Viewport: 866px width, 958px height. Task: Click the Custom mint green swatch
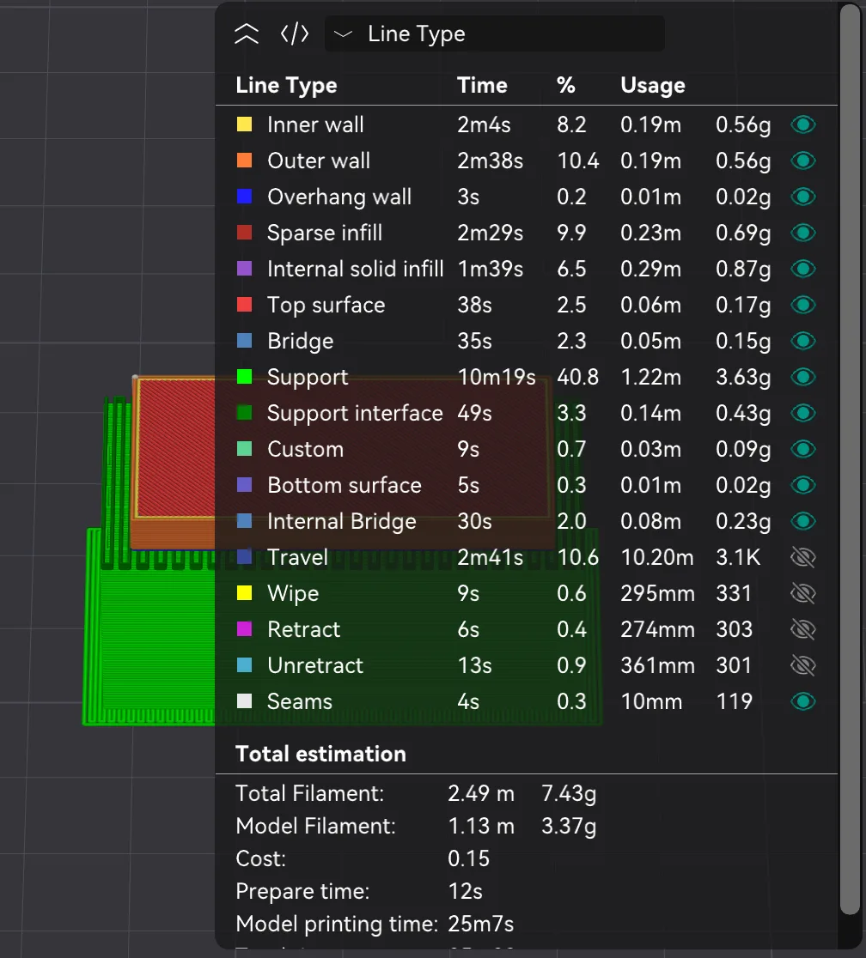click(245, 449)
